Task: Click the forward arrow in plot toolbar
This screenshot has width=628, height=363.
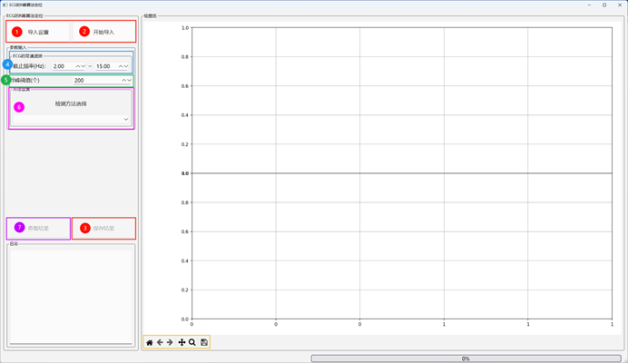Action: pos(171,342)
